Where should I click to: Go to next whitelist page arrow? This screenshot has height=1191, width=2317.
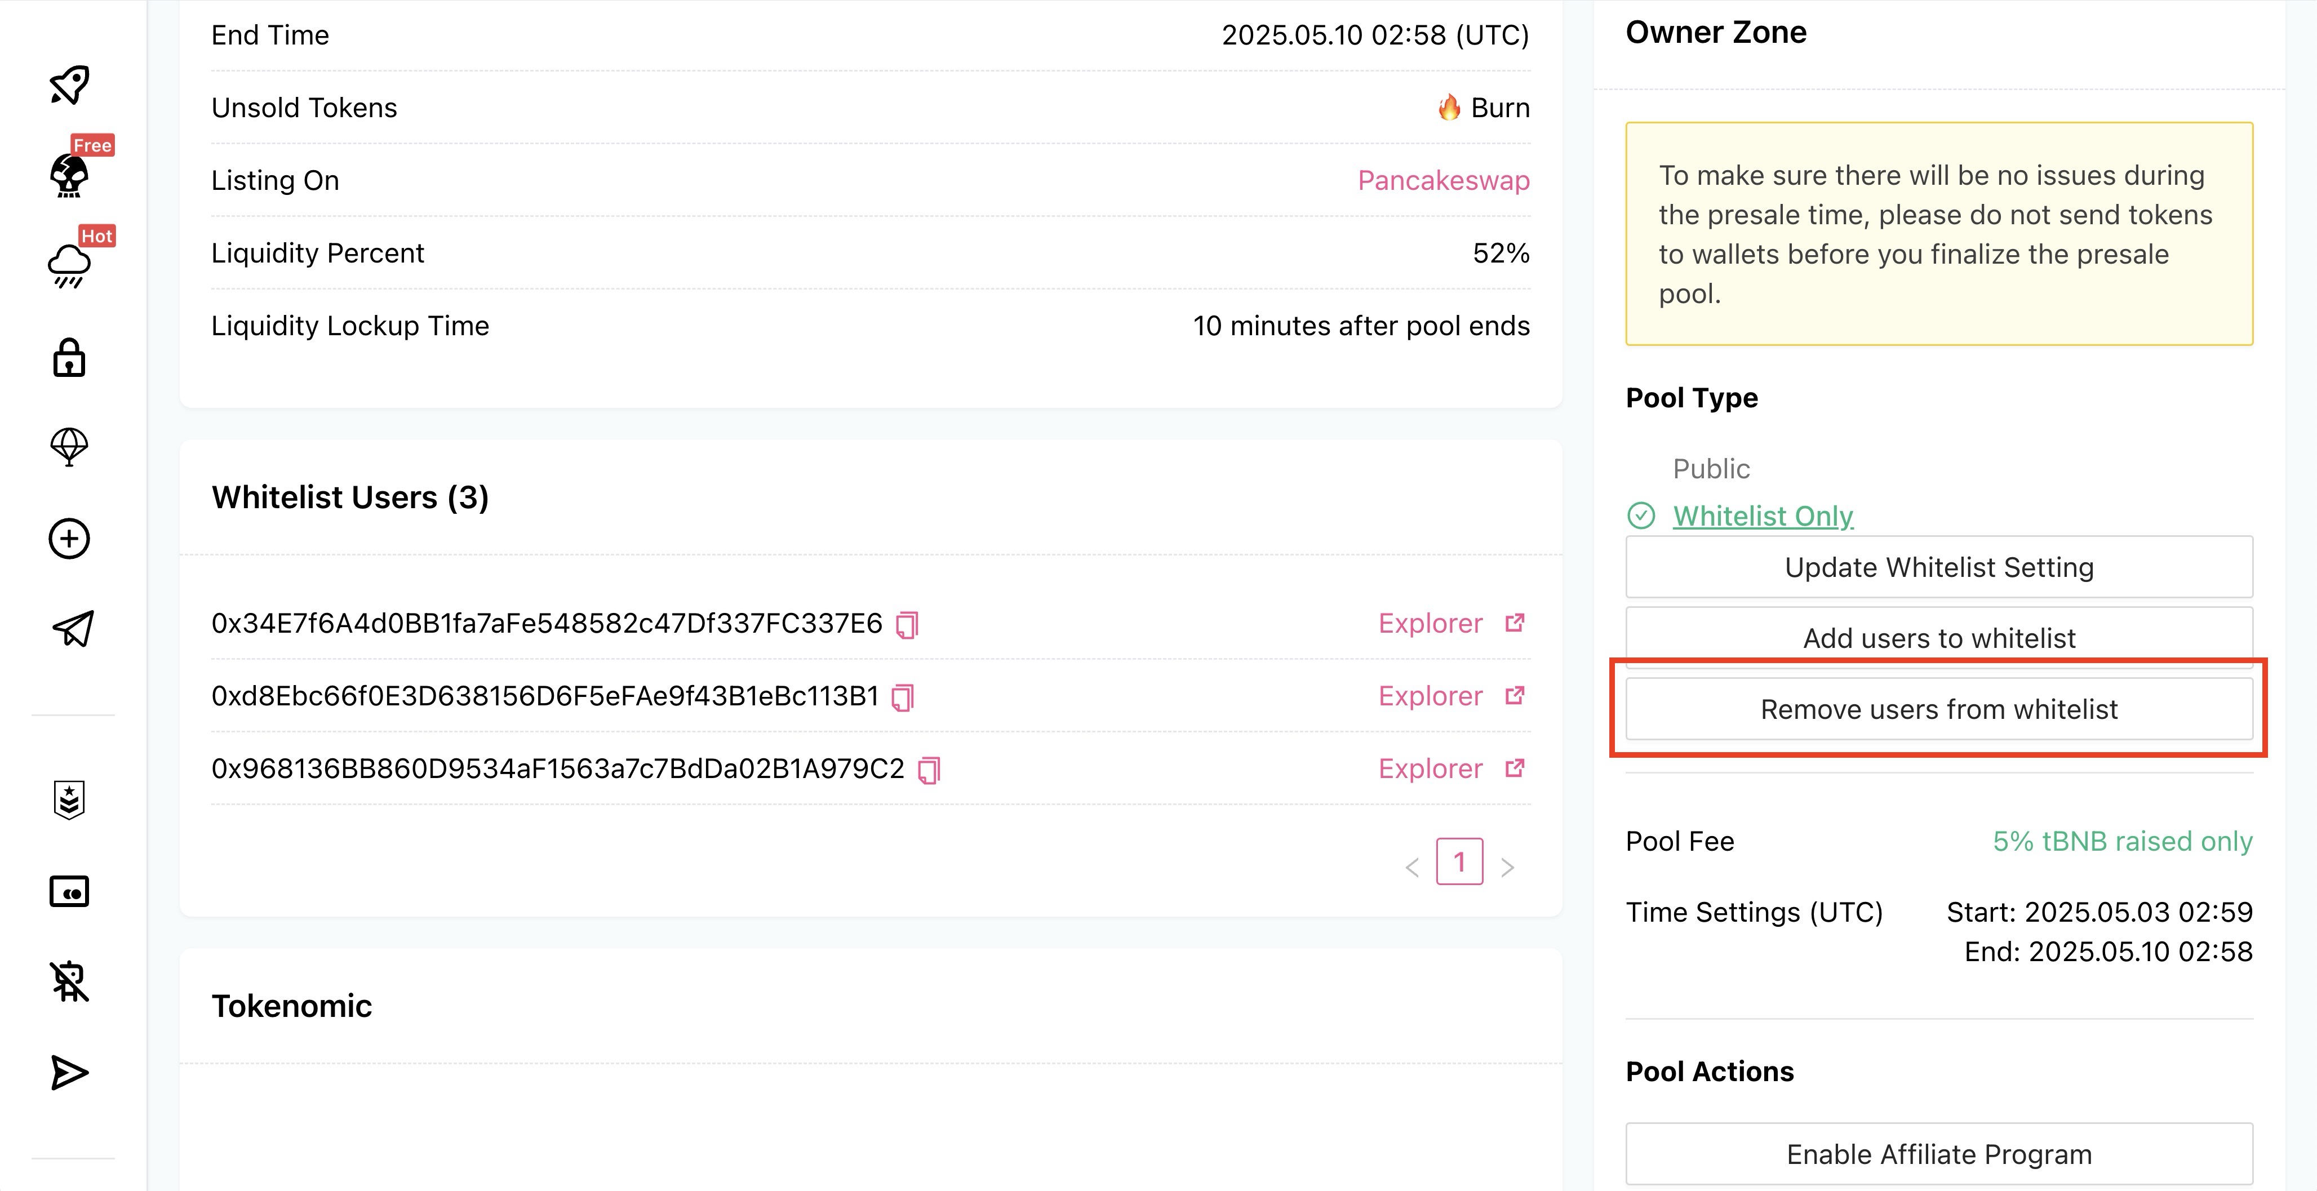pos(1507,867)
